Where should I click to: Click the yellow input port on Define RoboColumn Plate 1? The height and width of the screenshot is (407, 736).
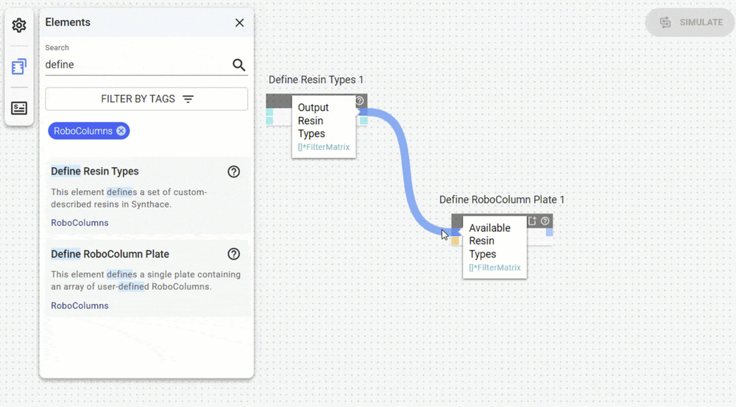[x=456, y=241]
